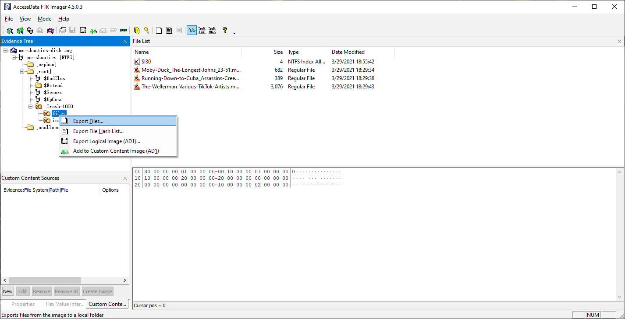Image resolution: width=625 pixels, height=319 pixels.
Task: Click Export File Hash List toolbar icon
Action: (169, 30)
